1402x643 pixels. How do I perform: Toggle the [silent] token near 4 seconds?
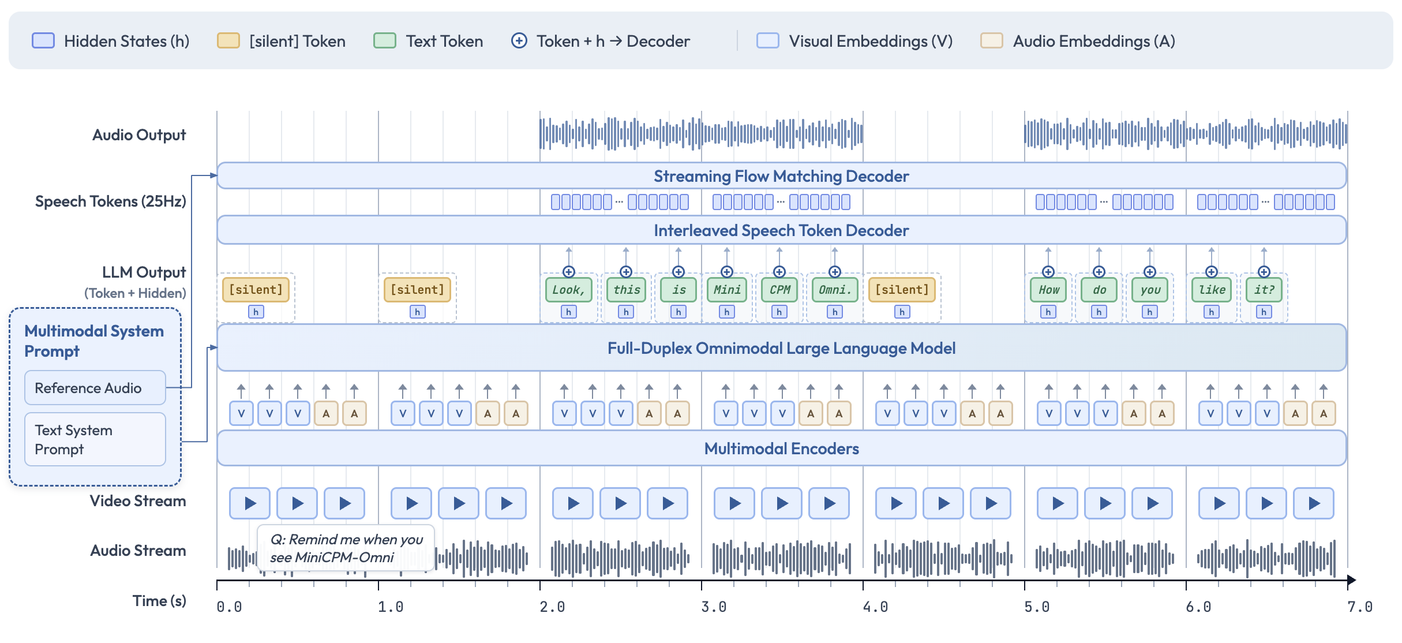[902, 290]
